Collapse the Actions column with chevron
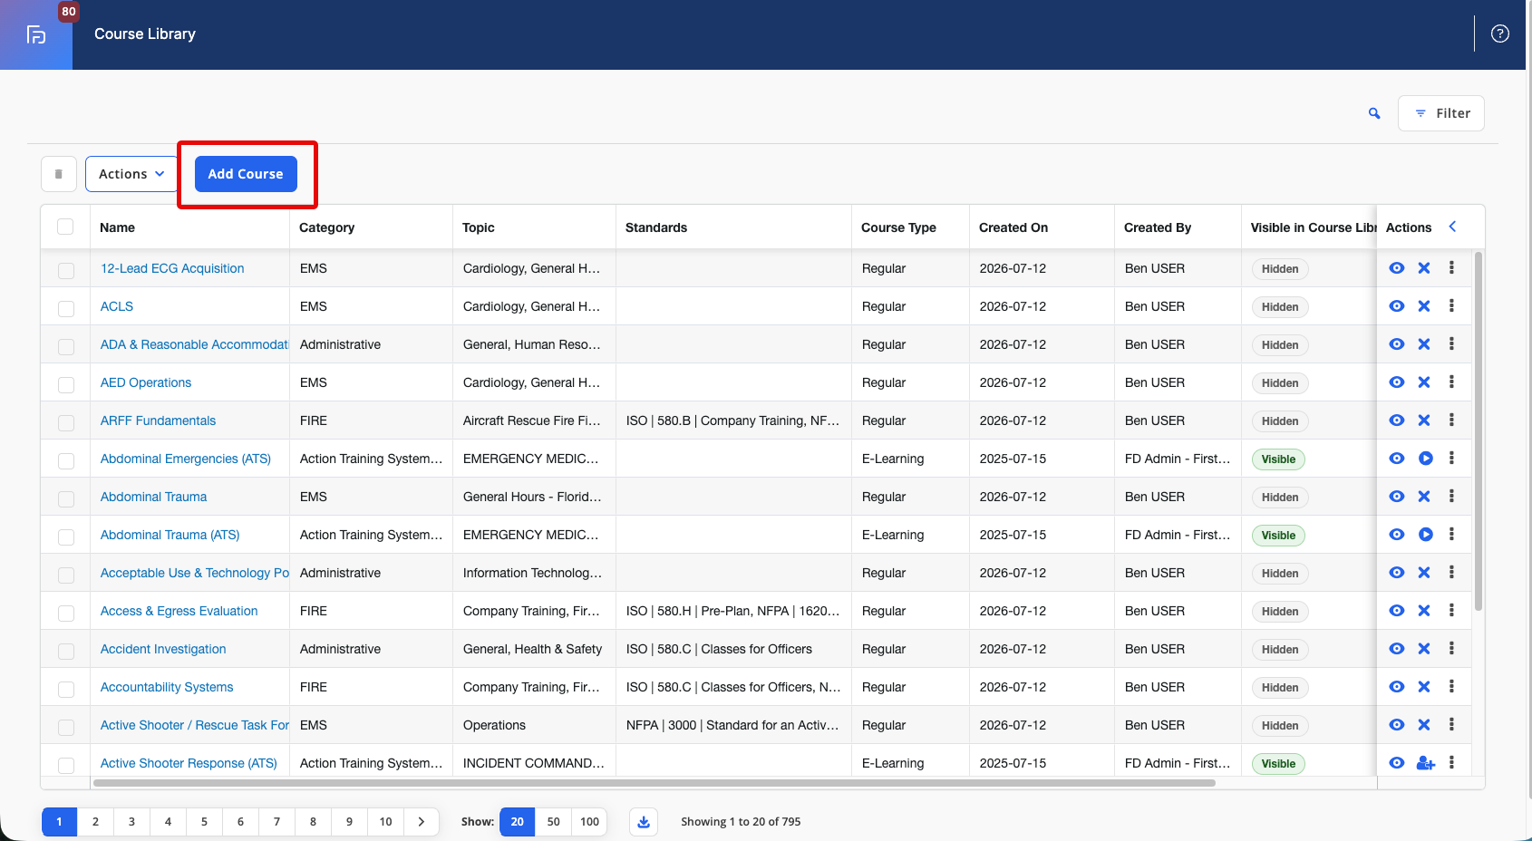Screen dimensions: 1532x841 tap(1452, 227)
